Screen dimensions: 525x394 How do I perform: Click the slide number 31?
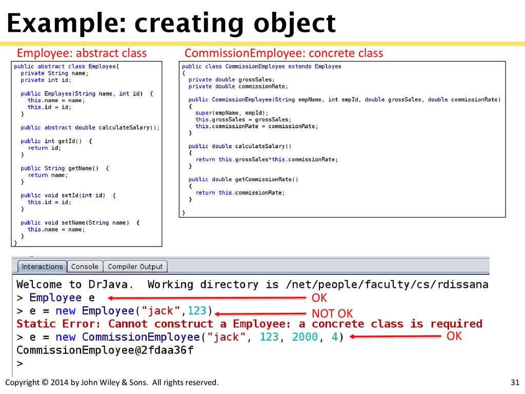click(x=515, y=383)
